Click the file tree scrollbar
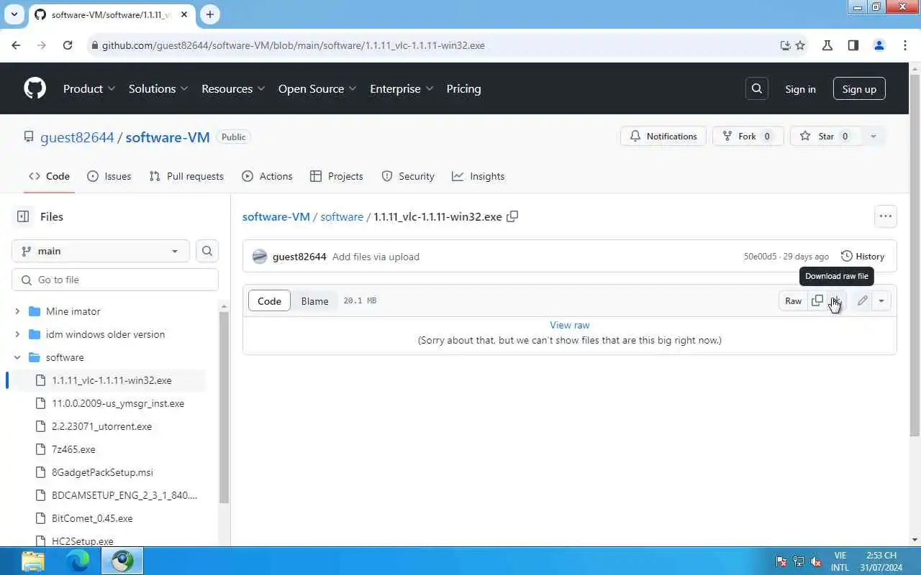 coord(224,406)
